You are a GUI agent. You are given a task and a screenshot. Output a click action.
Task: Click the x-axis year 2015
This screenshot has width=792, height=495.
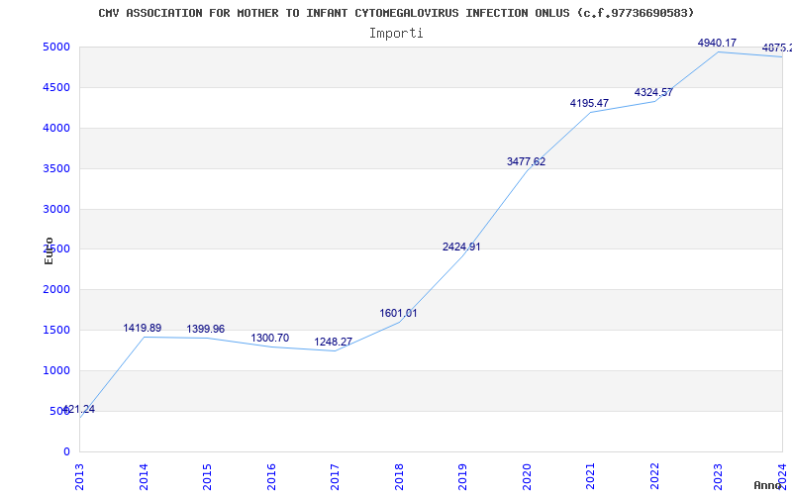[x=207, y=477]
